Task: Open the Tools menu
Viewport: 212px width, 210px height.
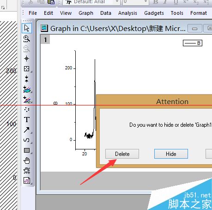Action: click(x=177, y=13)
